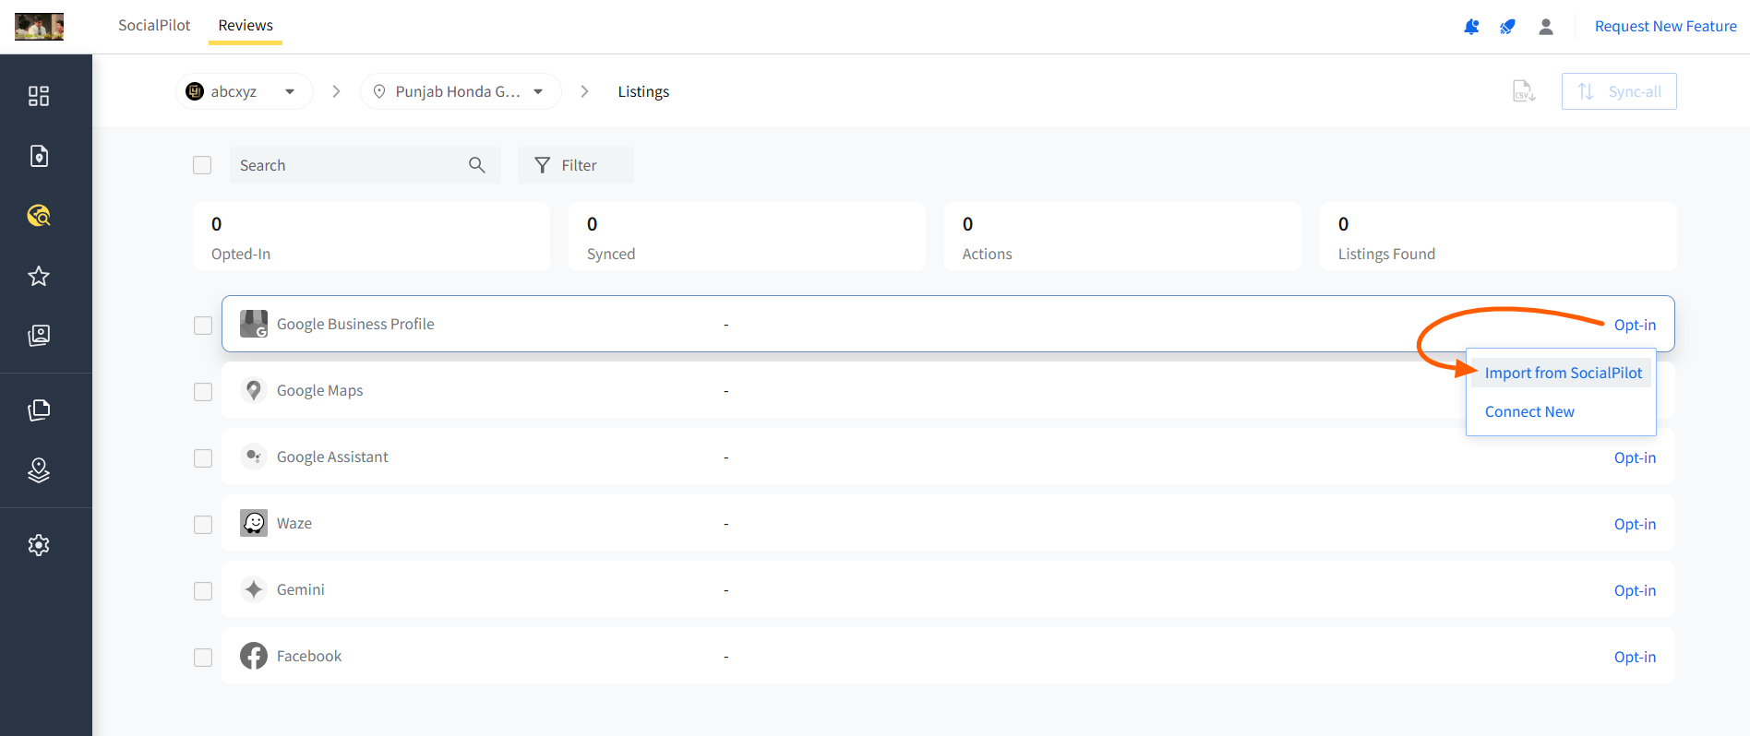Click the location document sidebar icon
The image size is (1750, 736).
tap(39, 156)
